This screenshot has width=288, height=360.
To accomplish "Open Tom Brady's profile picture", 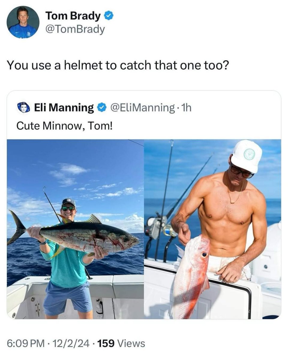I will (x=23, y=22).
